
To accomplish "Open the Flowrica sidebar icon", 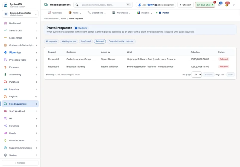I will click(5, 52).
